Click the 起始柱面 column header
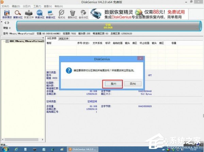The width and height of the screenshot is (204, 152). pos(118,43)
